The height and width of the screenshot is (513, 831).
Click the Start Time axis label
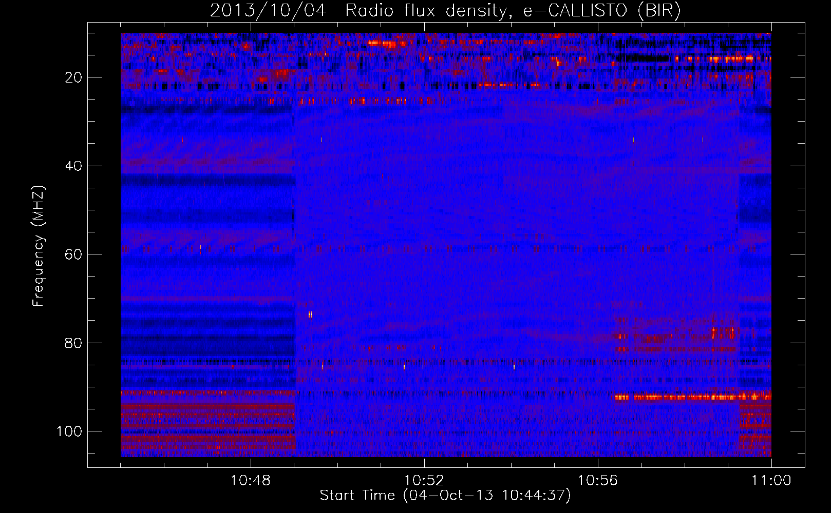click(445, 495)
